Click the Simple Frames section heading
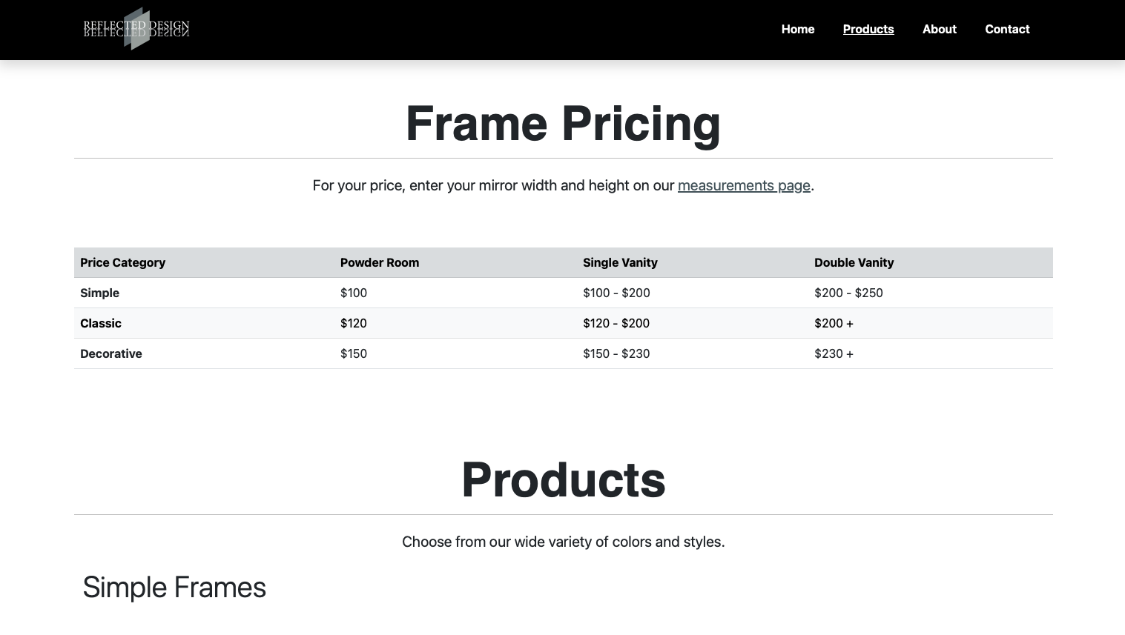 174,587
